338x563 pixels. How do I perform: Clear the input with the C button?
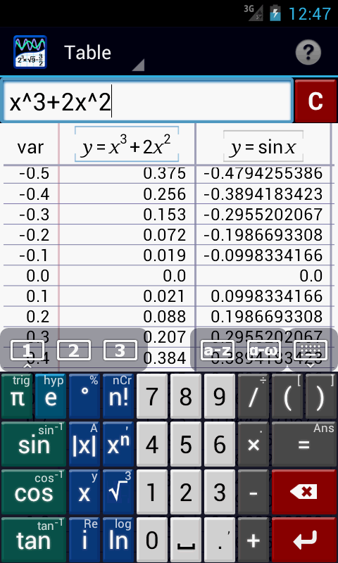pos(315,101)
